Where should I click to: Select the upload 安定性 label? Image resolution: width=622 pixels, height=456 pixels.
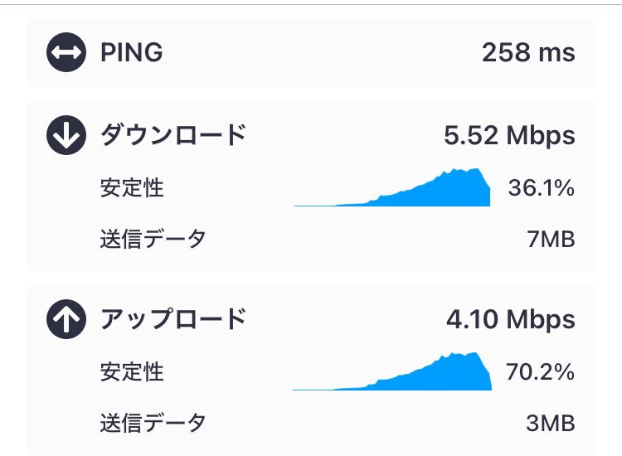coord(132,371)
